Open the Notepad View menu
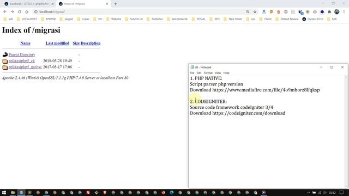349x196 pixels. tap(218, 73)
